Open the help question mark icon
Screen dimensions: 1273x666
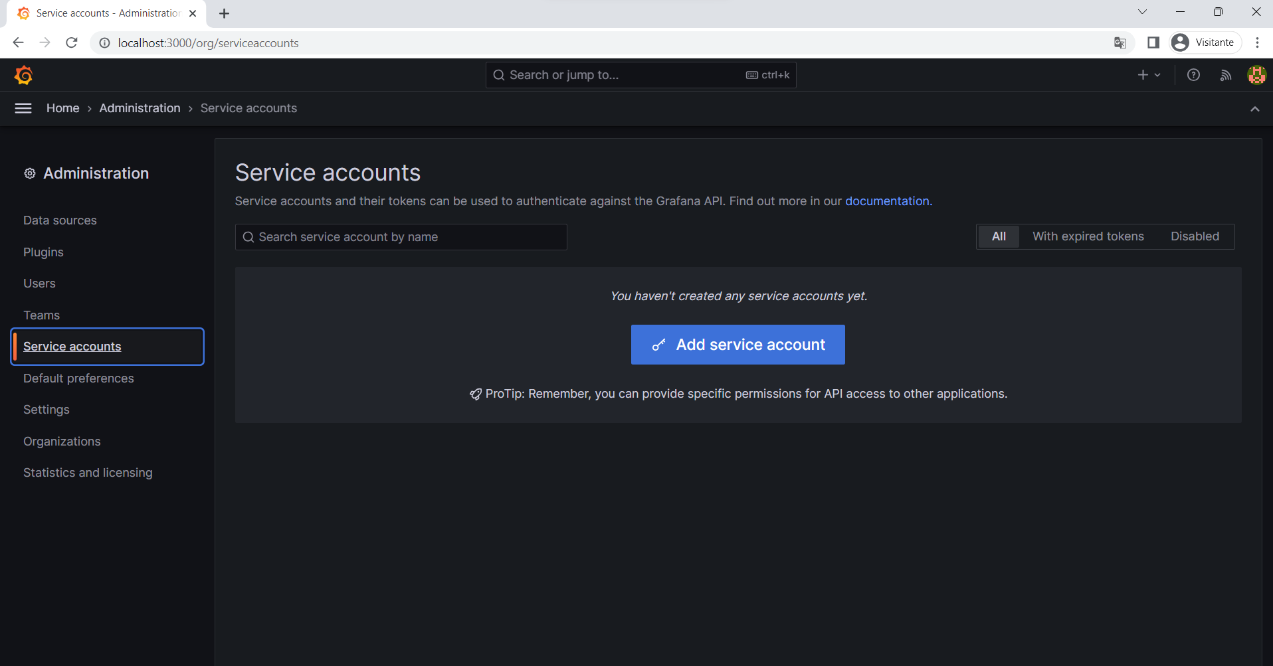click(x=1193, y=75)
